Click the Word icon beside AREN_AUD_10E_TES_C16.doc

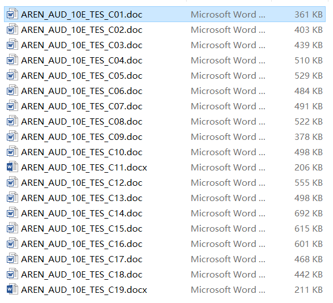point(12,244)
